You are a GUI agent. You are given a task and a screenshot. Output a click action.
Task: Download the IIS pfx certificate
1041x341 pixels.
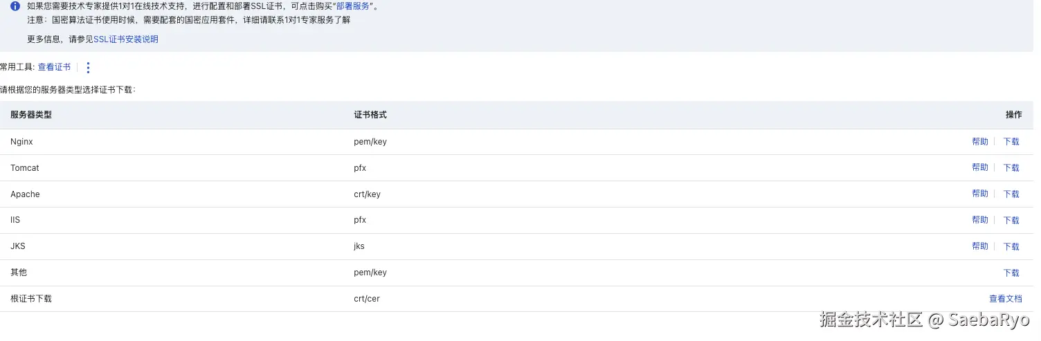point(1011,221)
